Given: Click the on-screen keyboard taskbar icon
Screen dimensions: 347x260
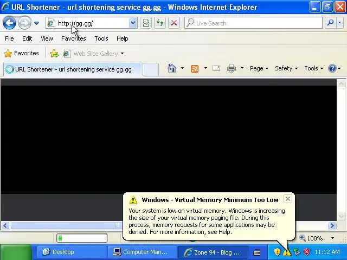Looking at the screenshot, I should [x=257, y=252].
